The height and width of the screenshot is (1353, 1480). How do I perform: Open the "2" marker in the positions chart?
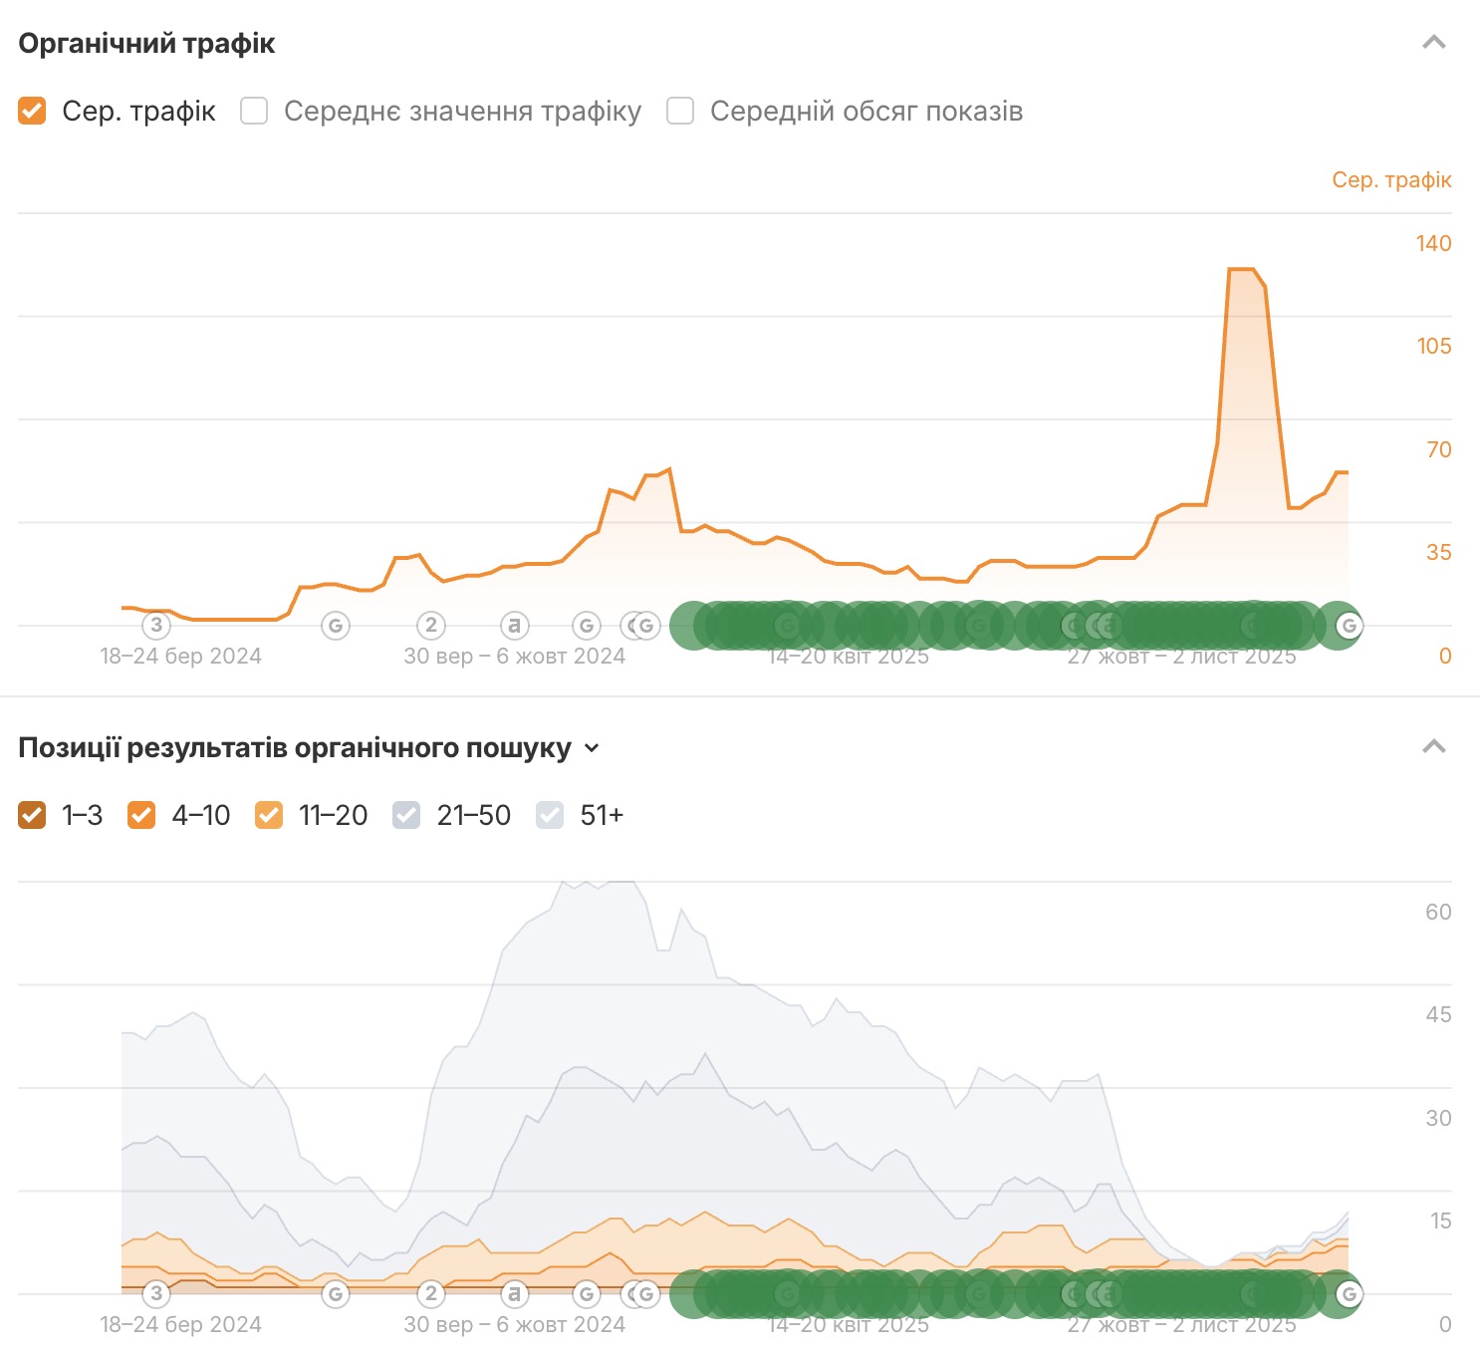point(430,1294)
